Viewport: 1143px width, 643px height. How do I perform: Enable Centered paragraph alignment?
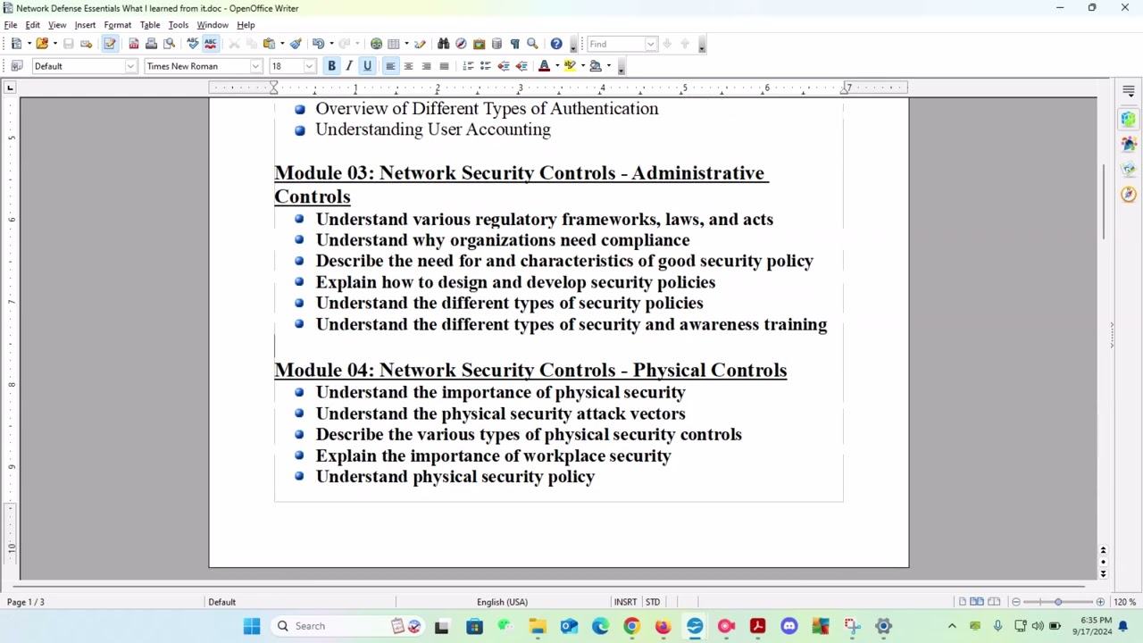coord(408,66)
